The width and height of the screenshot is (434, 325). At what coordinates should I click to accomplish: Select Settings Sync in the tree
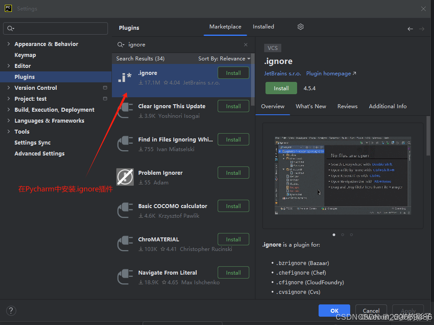tap(32, 143)
